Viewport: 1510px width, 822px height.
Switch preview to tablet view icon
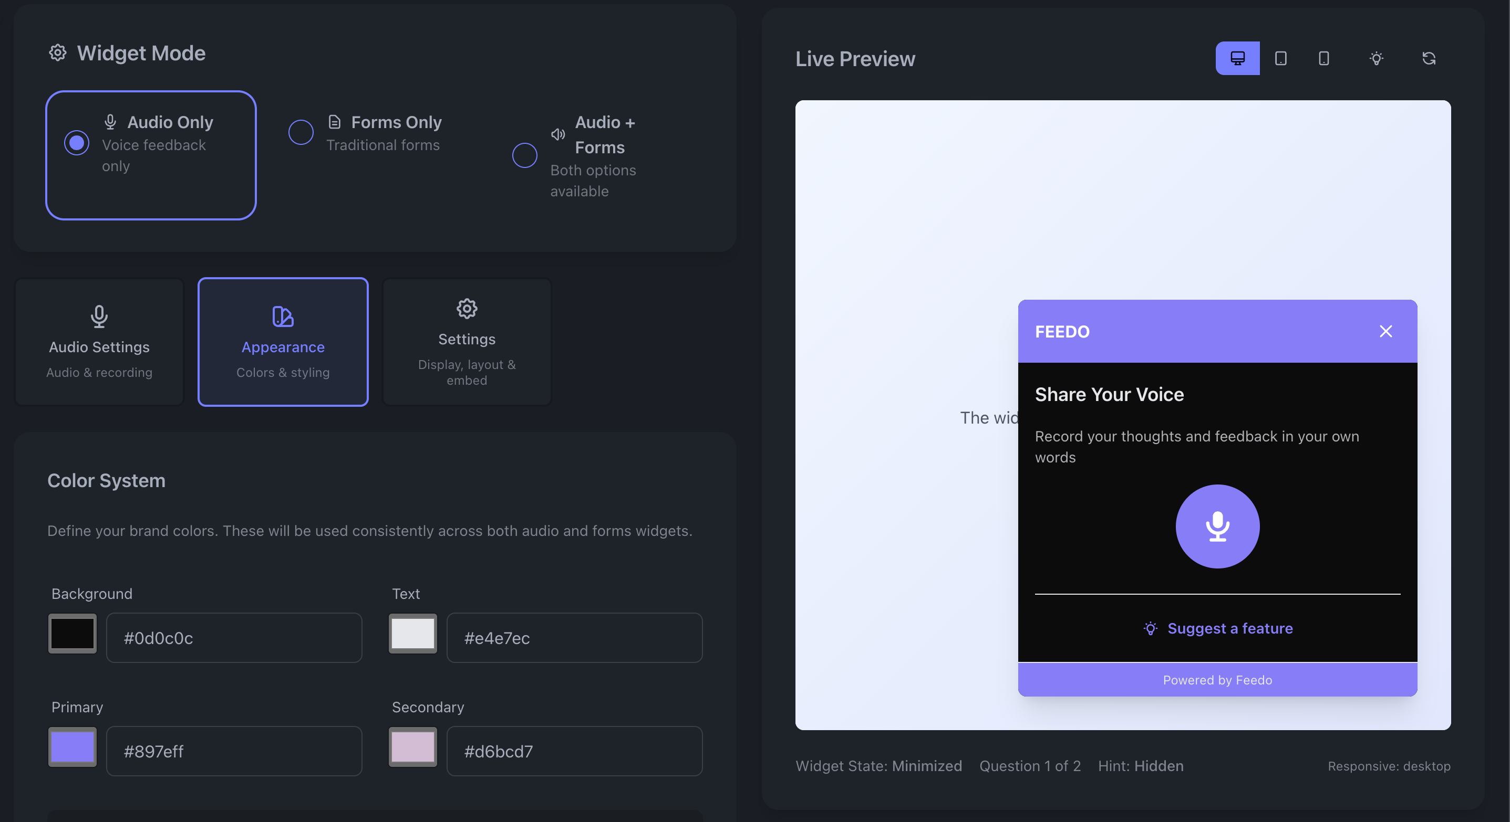[x=1280, y=58]
